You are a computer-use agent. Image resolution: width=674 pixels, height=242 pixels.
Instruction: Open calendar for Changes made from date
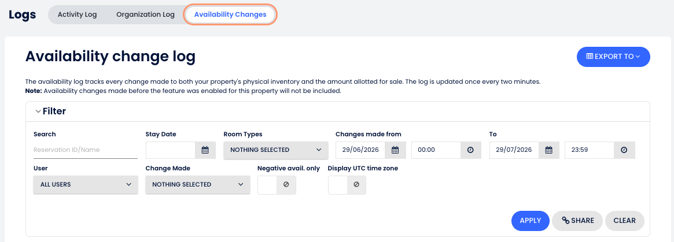[395, 150]
